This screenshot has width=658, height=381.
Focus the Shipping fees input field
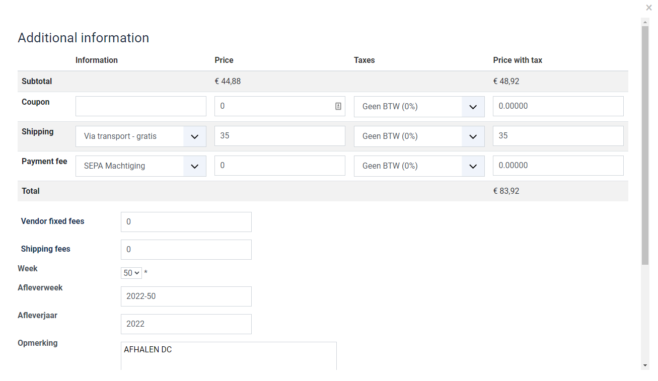point(186,250)
